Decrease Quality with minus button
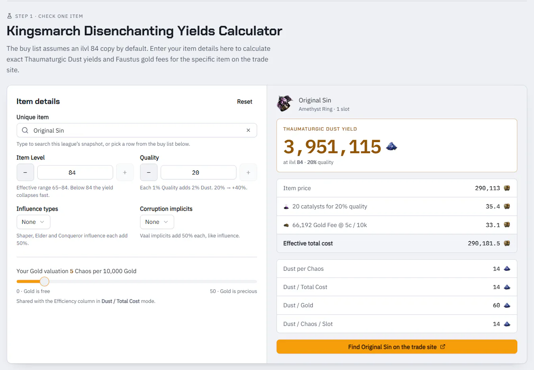Image resolution: width=534 pixels, height=370 pixels. coord(149,172)
